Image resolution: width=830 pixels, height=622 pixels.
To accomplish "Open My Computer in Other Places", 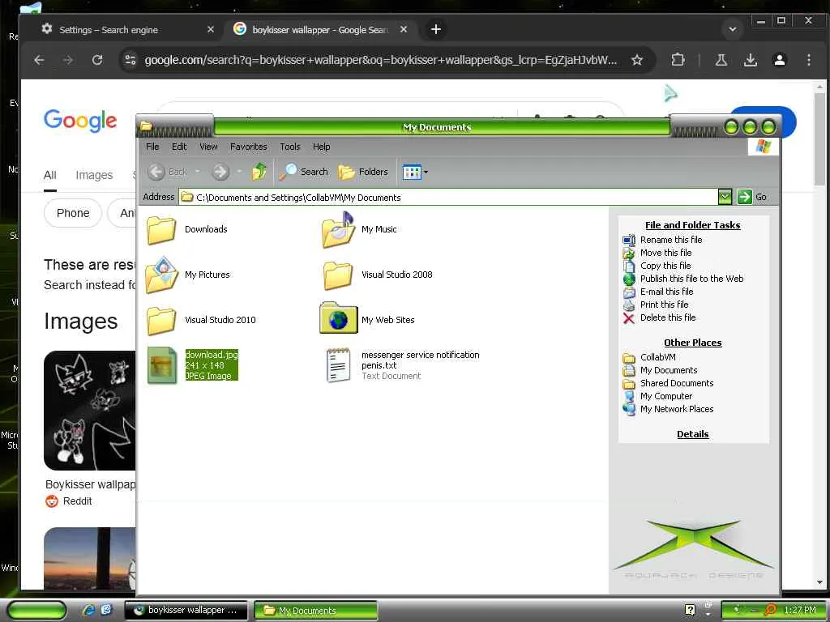I will (x=666, y=396).
